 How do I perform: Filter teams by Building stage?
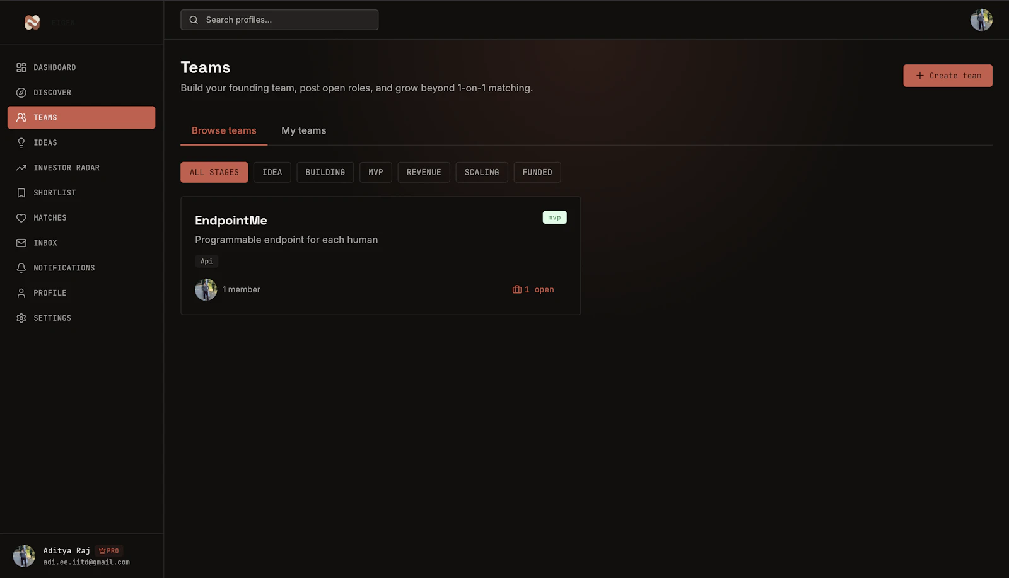coord(325,172)
